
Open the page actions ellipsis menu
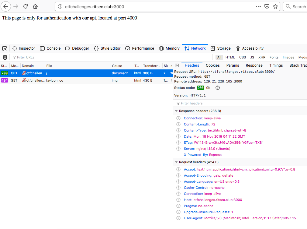click(258, 6)
